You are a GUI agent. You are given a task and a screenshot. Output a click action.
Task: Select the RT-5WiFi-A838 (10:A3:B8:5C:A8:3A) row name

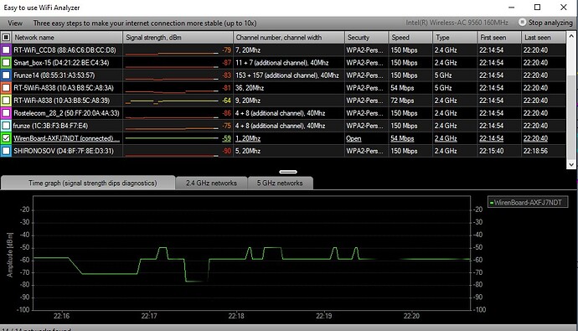[x=64, y=88]
